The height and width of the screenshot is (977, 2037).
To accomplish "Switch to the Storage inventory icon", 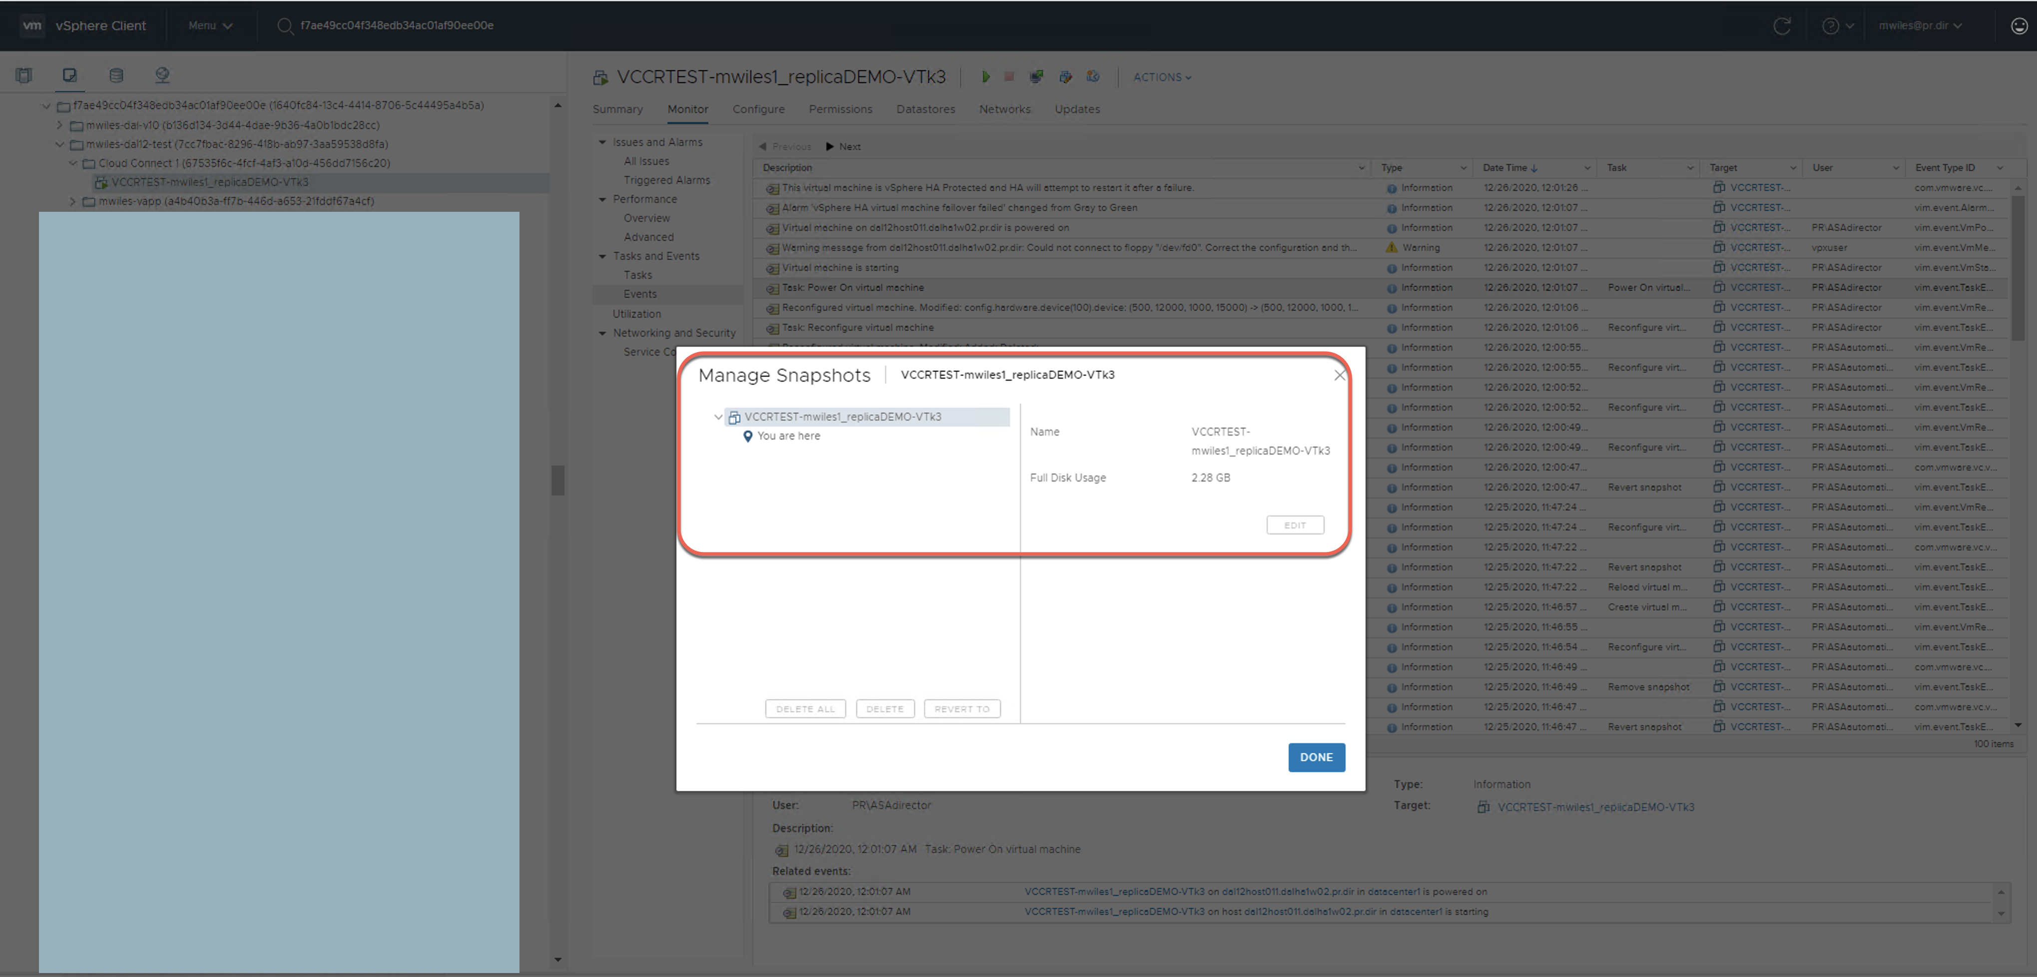I will [116, 75].
